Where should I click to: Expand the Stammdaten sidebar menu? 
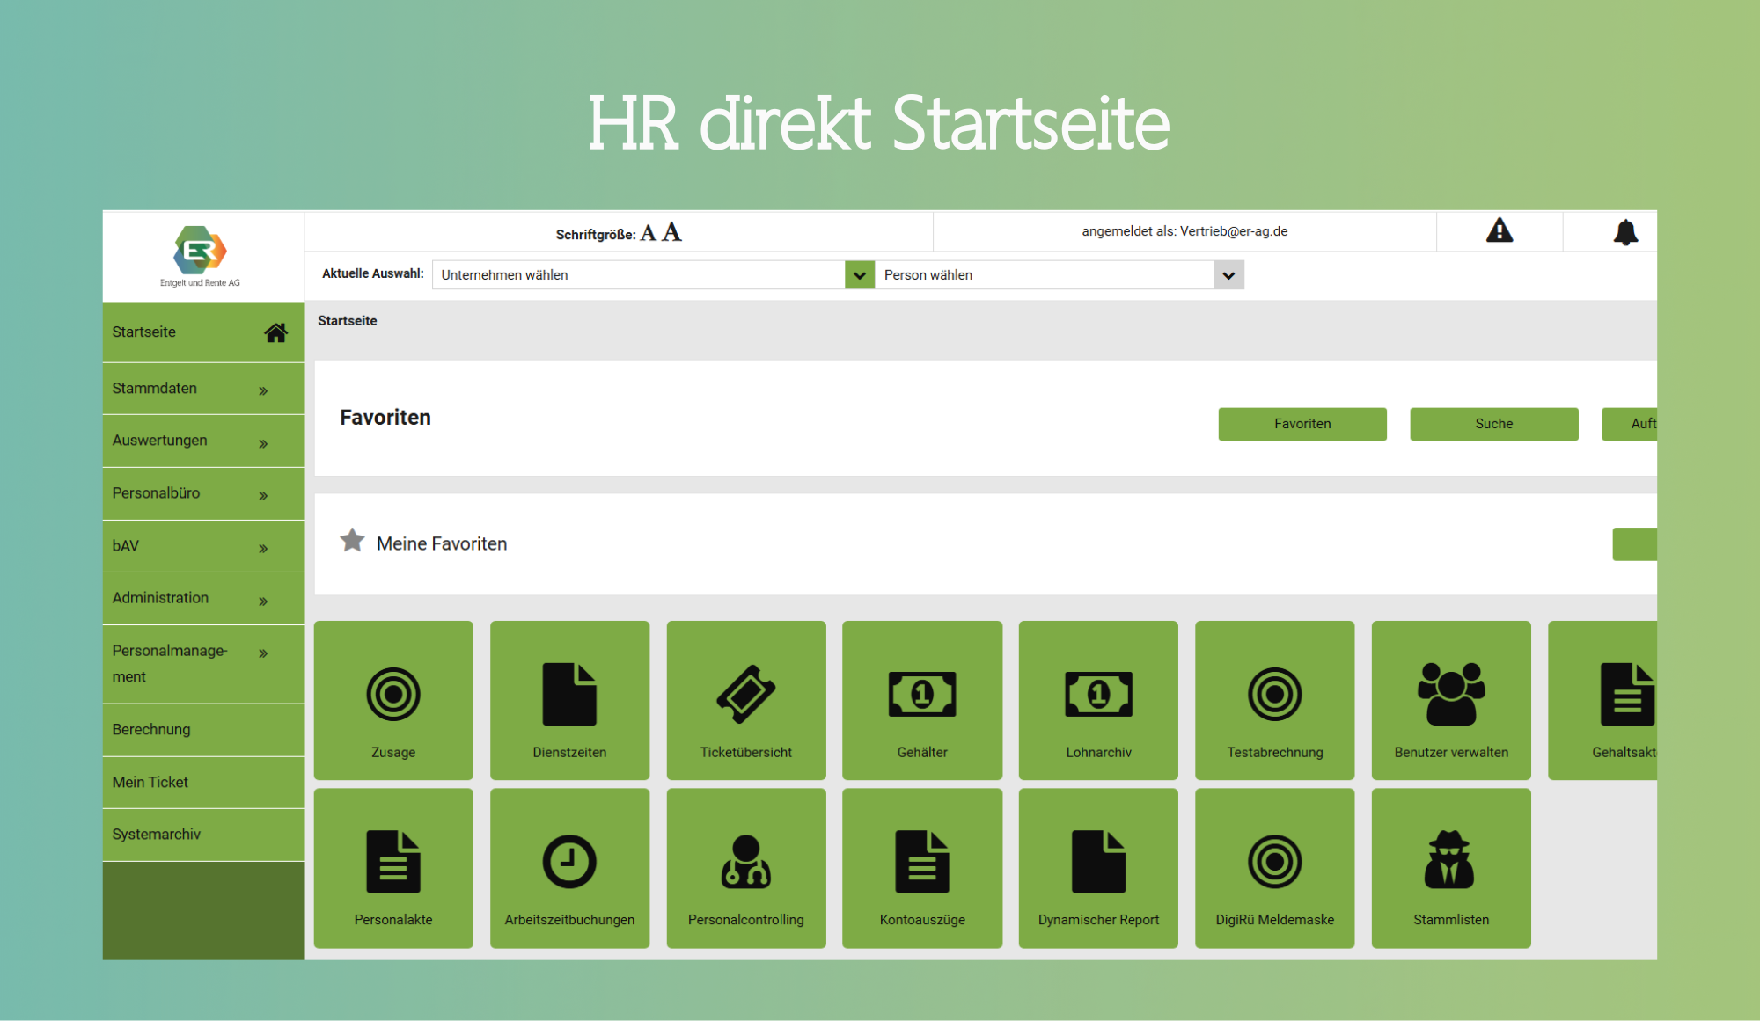203,389
